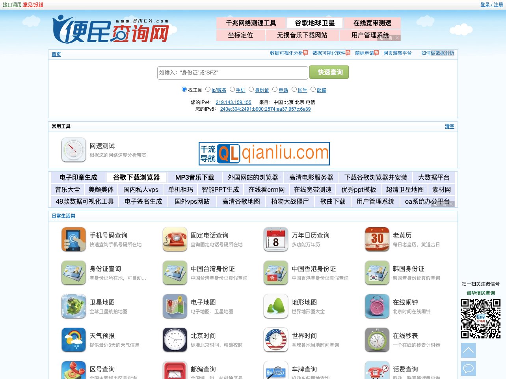The width and height of the screenshot is (506, 379).
Task: Open the 在线闹钟 alarm clock icon
Action: (x=377, y=306)
